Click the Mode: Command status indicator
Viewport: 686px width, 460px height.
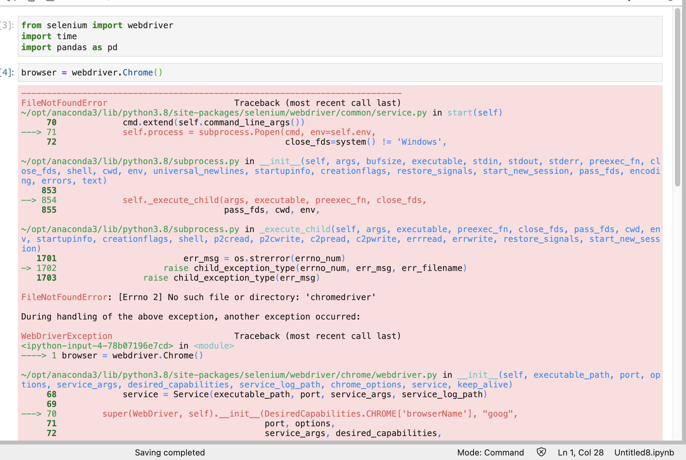click(490, 453)
